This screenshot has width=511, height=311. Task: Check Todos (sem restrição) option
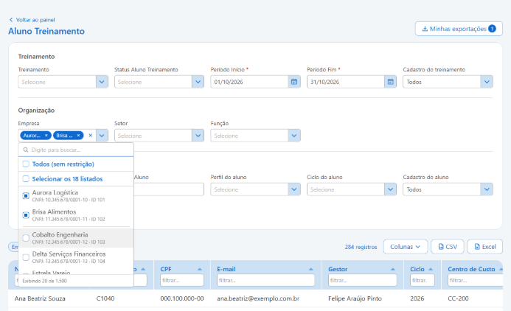[26, 164]
